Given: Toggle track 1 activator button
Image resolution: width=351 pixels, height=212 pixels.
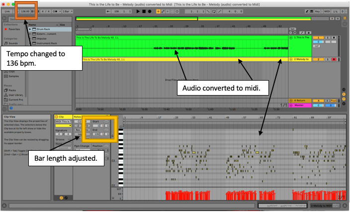Looking at the screenshot, I should tap(318, 38).
